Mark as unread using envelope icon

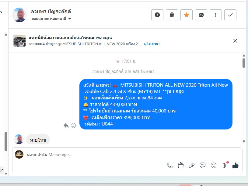[201, 15]
